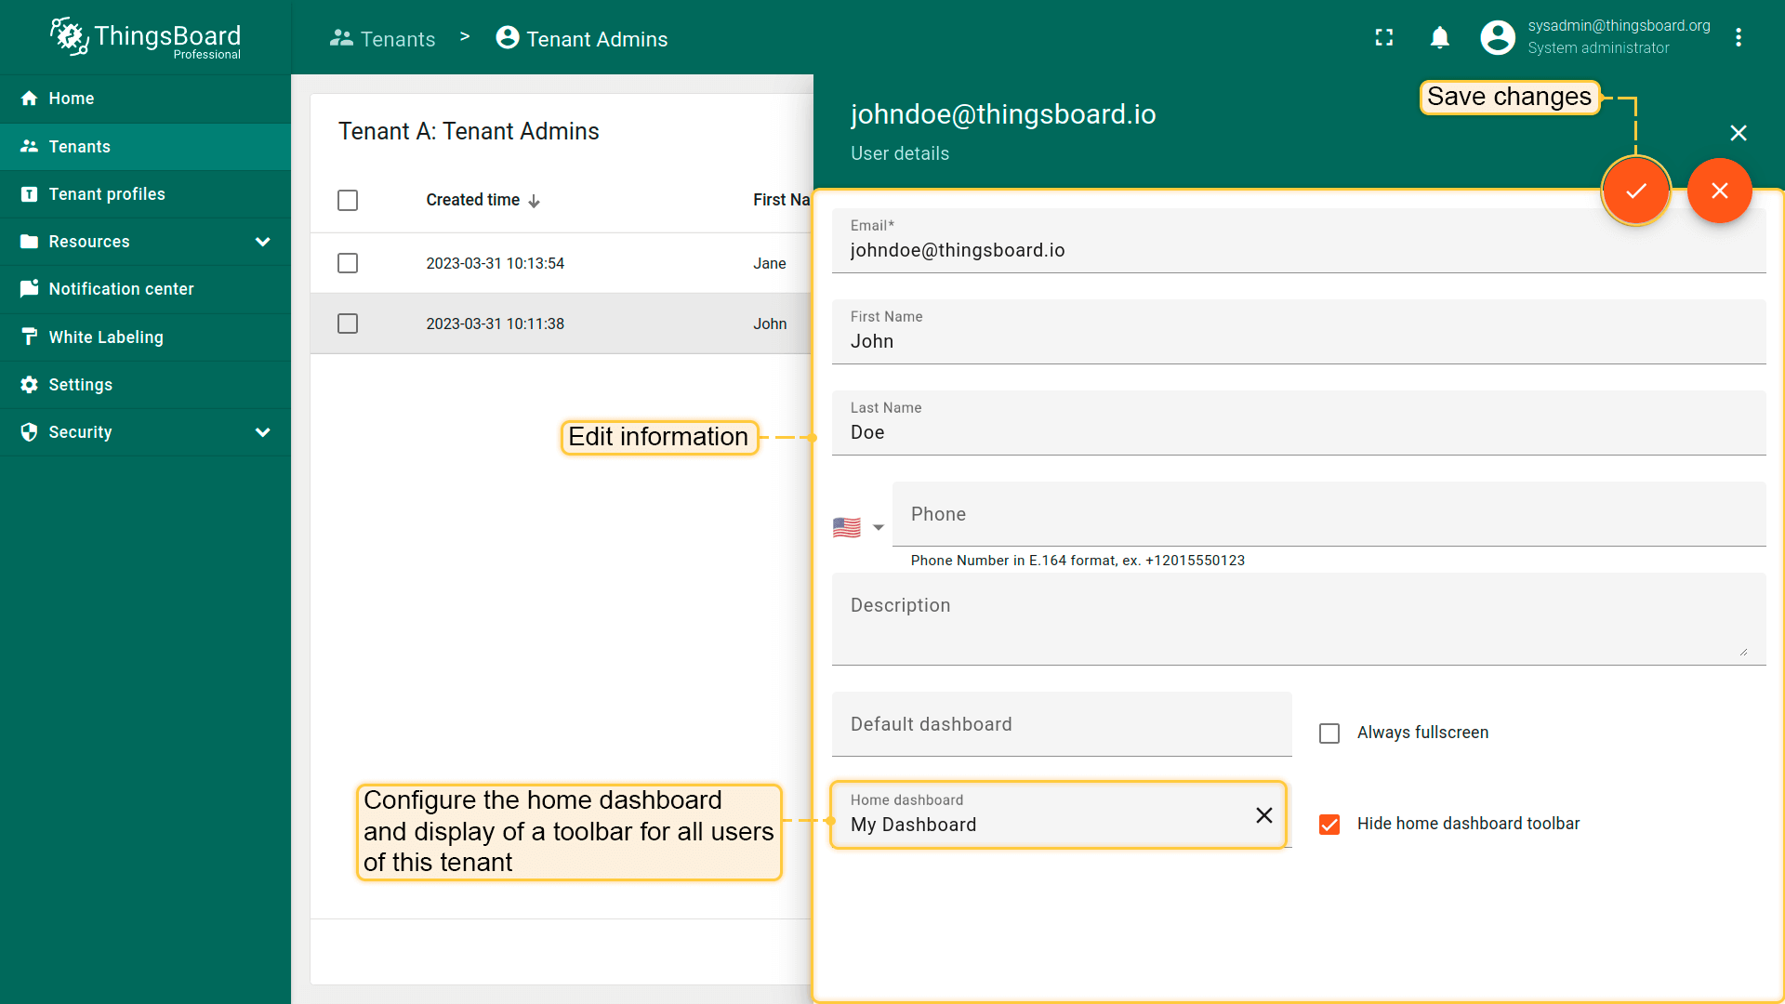1785x1004 pixels.
Task: Open notifications bell icon
Action: (x=1439, y=37)
